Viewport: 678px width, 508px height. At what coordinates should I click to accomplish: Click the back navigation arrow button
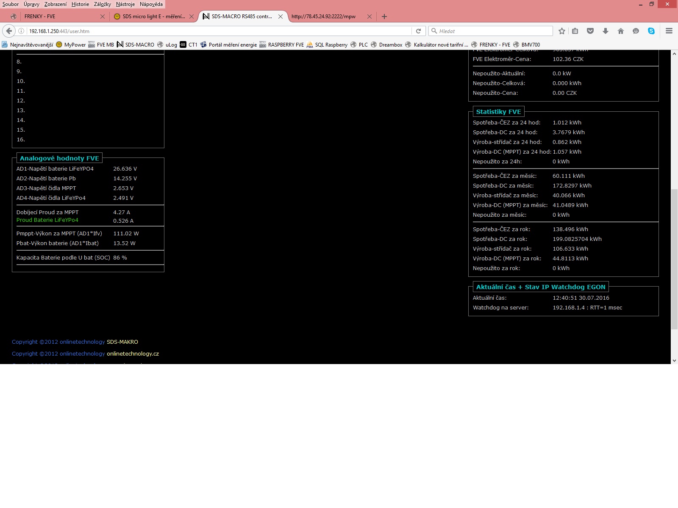click(9, 31)
